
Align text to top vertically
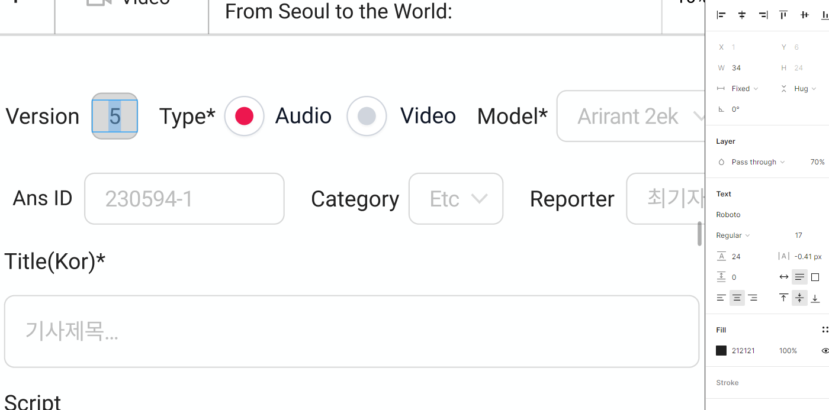pos(783,298)
